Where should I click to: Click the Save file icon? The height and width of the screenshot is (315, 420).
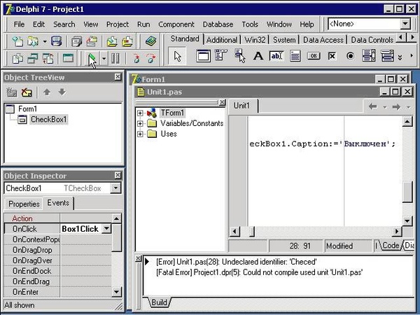[56, 41]
